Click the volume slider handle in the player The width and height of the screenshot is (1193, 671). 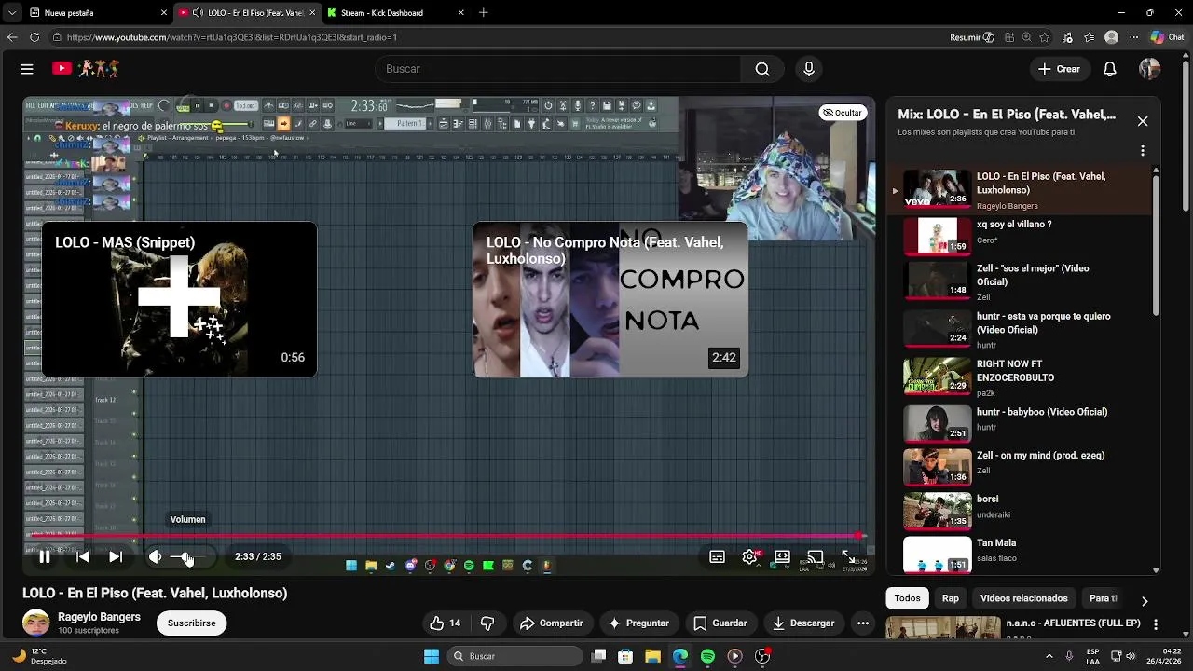click(x=187, y=556)
